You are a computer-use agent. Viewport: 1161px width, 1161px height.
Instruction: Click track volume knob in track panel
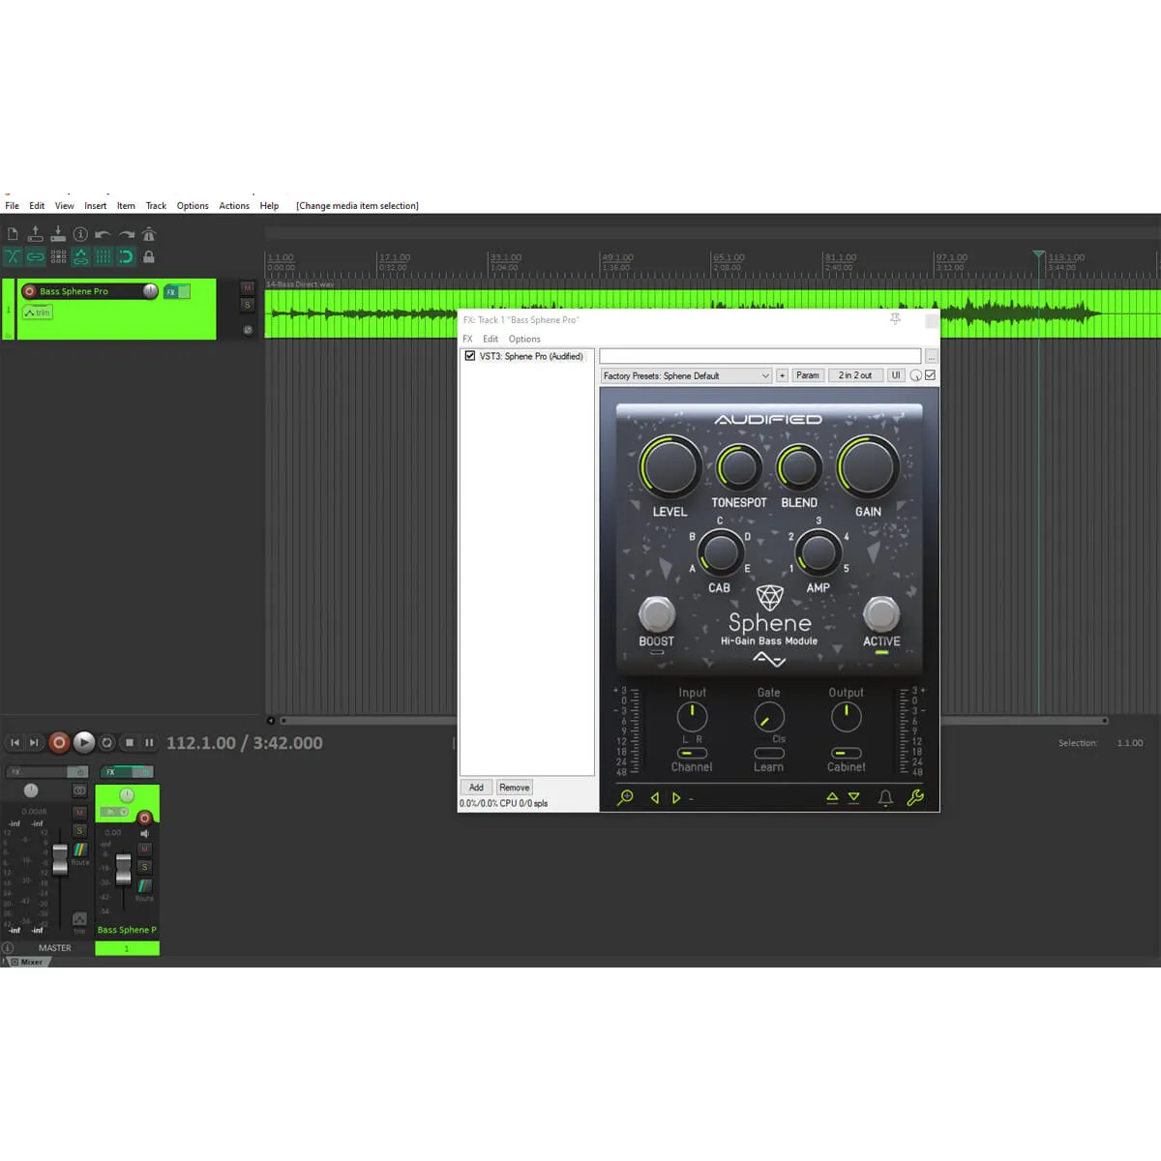(x=150, y=291)
